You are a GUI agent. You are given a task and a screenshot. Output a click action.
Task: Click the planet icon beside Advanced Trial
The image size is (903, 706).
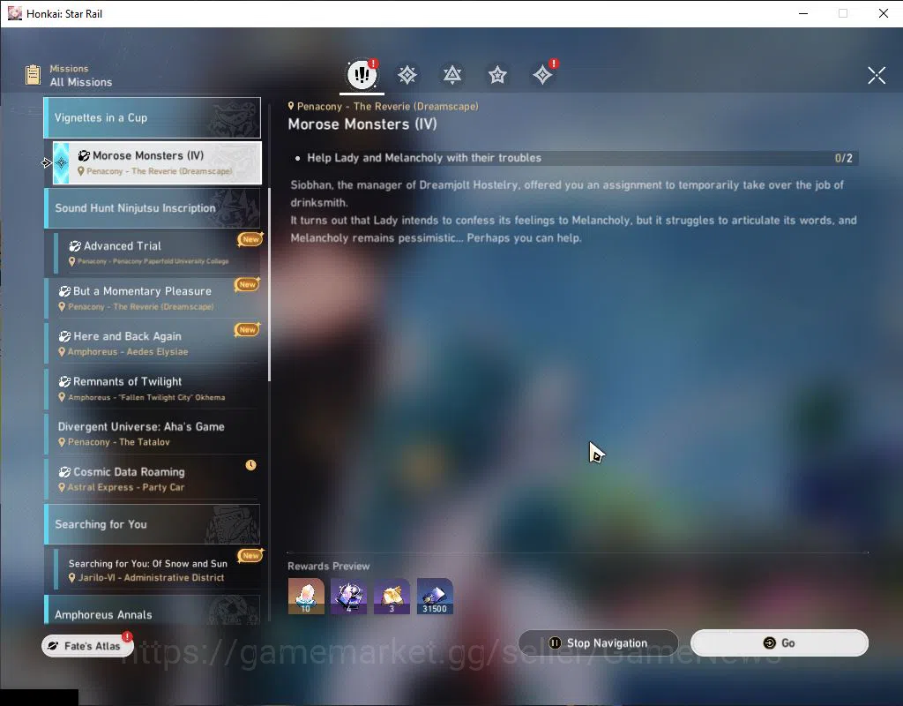pyautogui.click(x=75, y=246)
